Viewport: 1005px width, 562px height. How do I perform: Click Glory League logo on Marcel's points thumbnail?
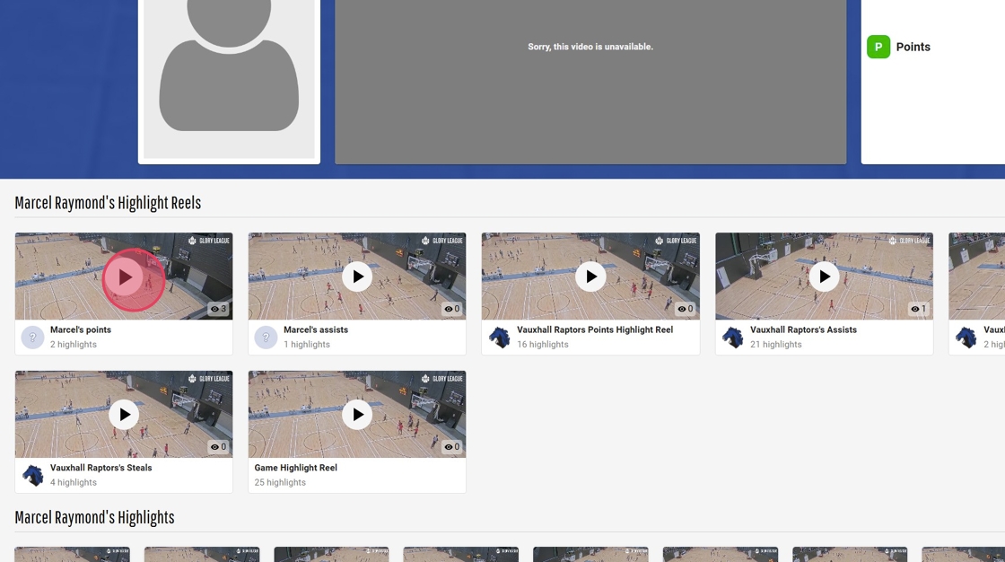click(208, 241)
